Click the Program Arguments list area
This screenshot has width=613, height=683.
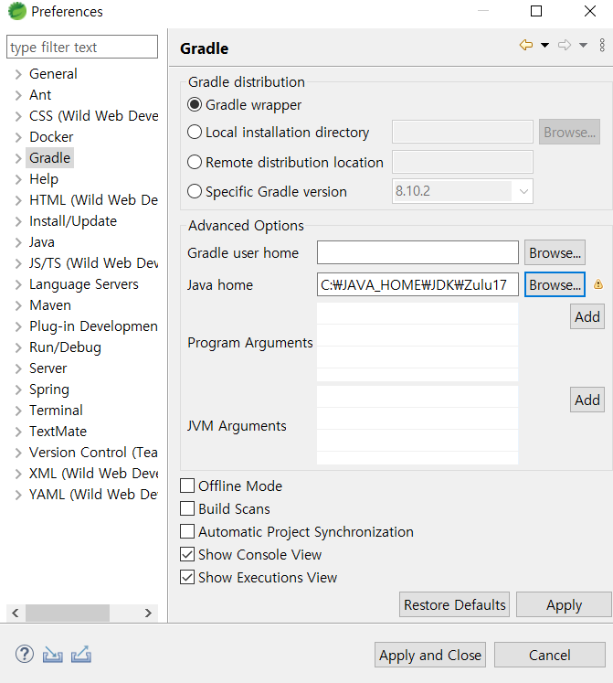click(x=417, y=342)
